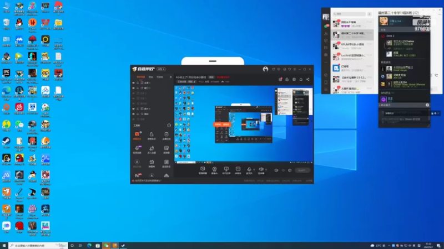Viewport: 444px width, 249px height.
Task: Open the 订阅号 entry in WeChat list
Action: pos(352,68)
